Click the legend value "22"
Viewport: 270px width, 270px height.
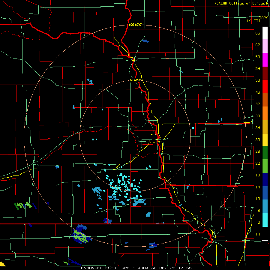coord(258,163)
